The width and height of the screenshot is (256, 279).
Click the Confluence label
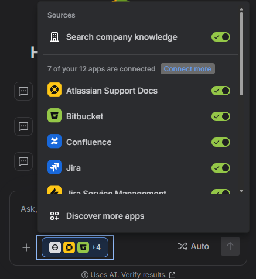click(89, 142)
